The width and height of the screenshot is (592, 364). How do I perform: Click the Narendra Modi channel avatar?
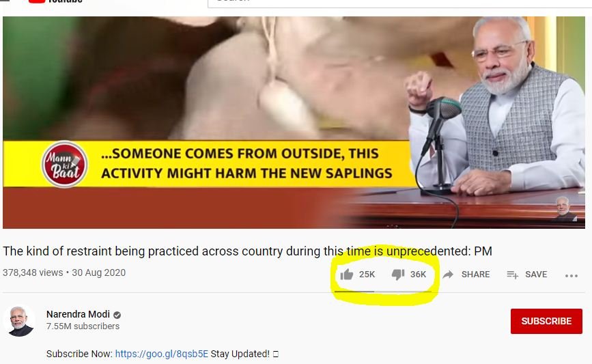(x=19, y=320)
